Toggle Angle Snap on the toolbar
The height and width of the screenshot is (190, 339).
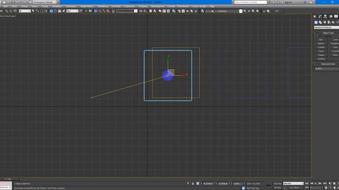[x=100, y=11]
